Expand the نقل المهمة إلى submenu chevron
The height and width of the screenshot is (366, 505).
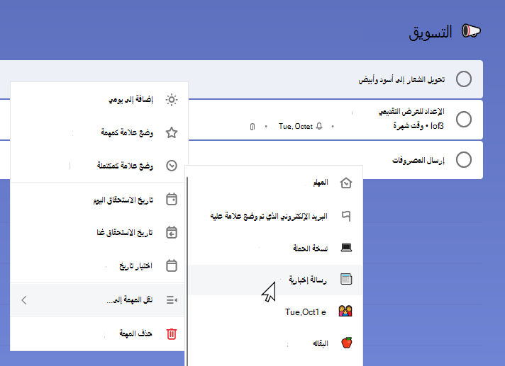[x=24, y=300]
